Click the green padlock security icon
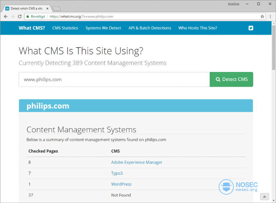This screenshot has width=276, height=203. pyautogui.click(x=28, y=16)
